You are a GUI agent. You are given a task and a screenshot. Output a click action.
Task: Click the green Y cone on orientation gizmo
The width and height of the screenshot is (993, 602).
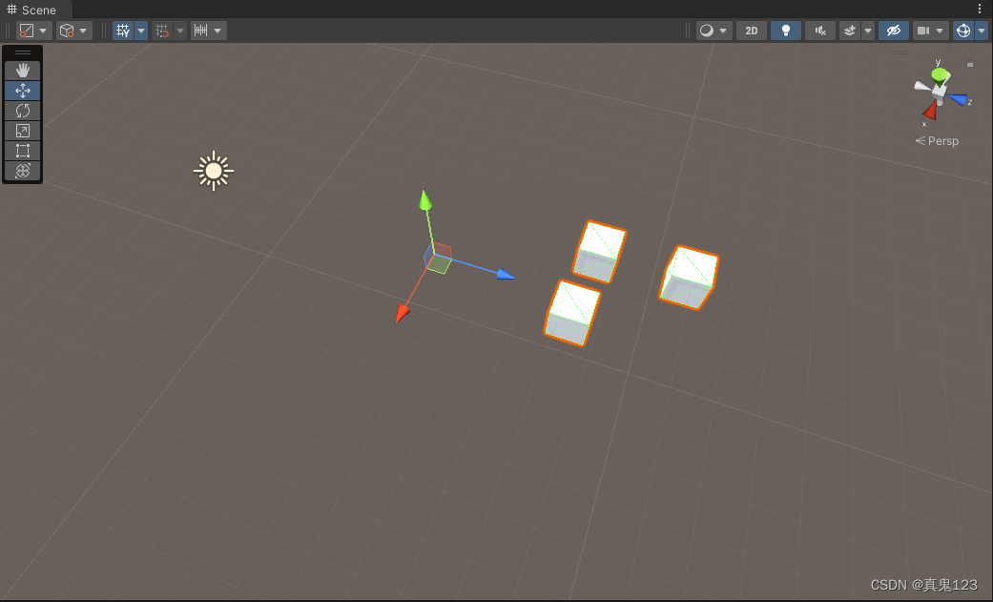[941, 75]
